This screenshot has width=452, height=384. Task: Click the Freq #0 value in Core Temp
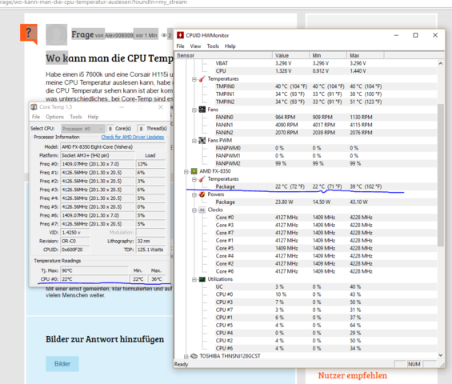point(98,164)
